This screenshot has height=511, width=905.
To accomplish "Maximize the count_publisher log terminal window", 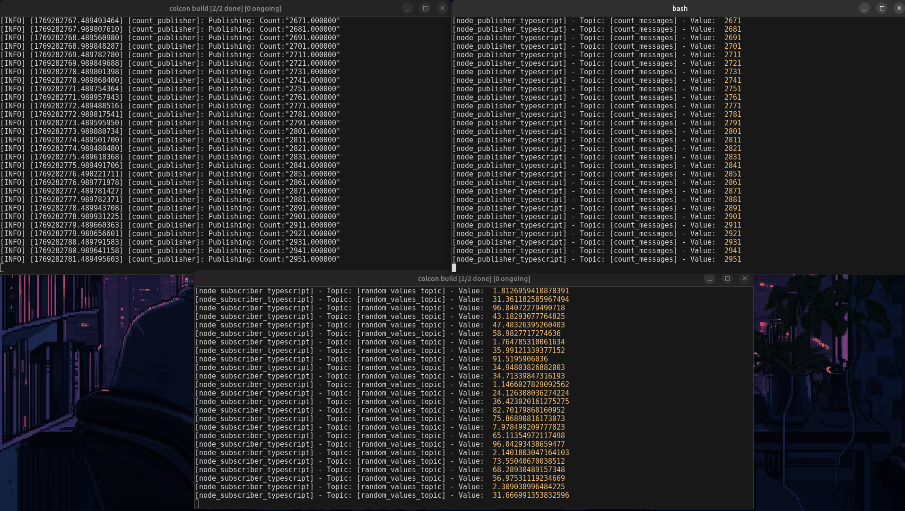I will pos(425,8).
